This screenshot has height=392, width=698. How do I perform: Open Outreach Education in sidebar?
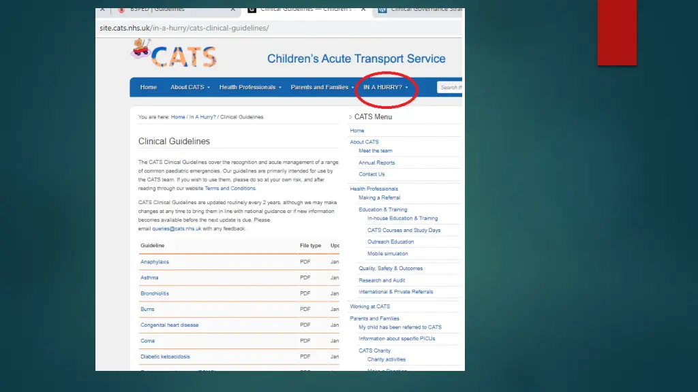[x=391, y=242]
